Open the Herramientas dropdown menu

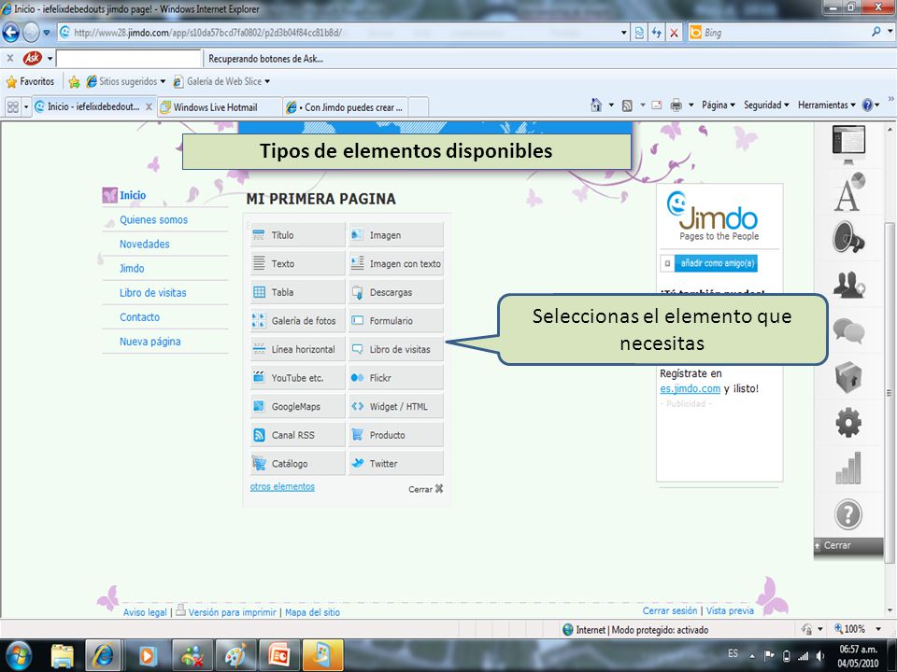(x=827, y=105)
